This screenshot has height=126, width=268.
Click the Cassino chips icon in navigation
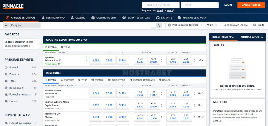click(72, 18)
